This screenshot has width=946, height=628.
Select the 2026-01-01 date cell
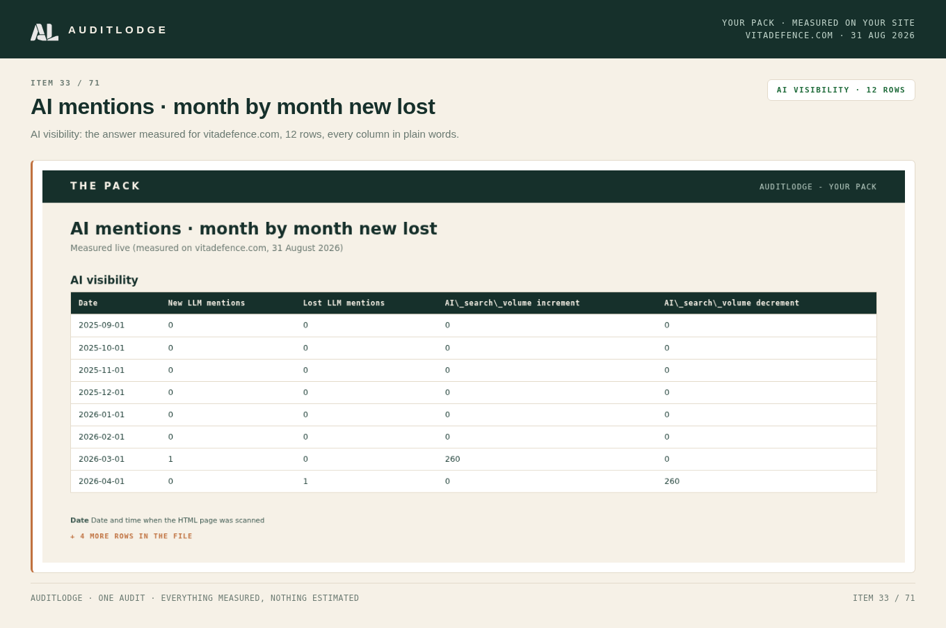[x=102, y=414]
